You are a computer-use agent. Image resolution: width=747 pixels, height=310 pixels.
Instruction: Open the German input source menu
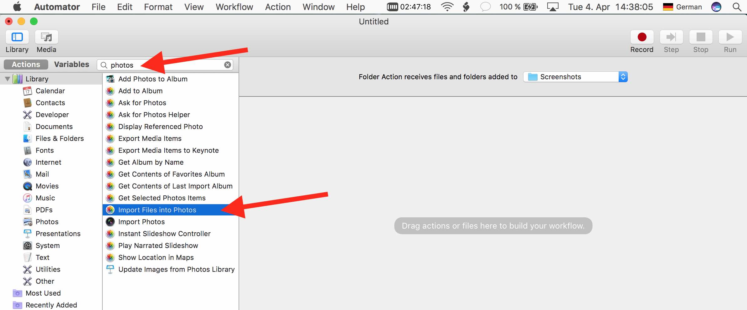click(683, 7)
